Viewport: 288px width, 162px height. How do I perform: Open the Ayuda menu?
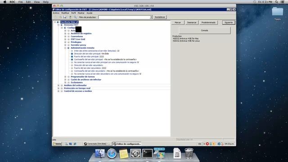(x=90, y=13)
